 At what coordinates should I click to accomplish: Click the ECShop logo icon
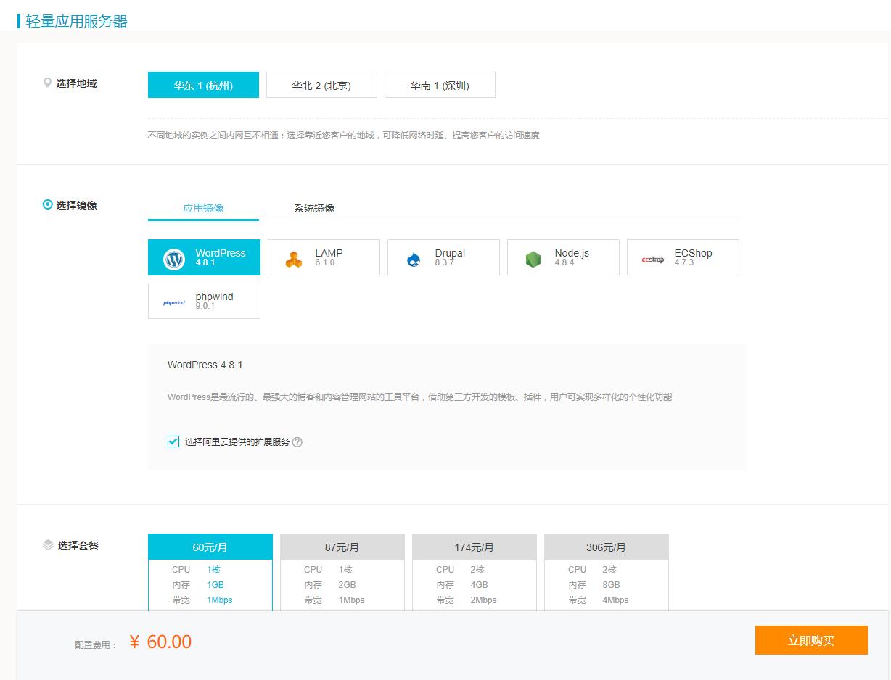[653, 260]
